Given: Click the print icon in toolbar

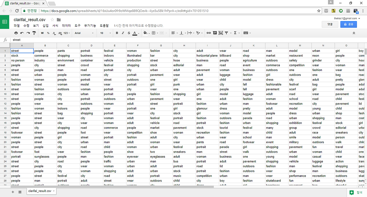Looking at the screenshot, I should coord(16,33).
